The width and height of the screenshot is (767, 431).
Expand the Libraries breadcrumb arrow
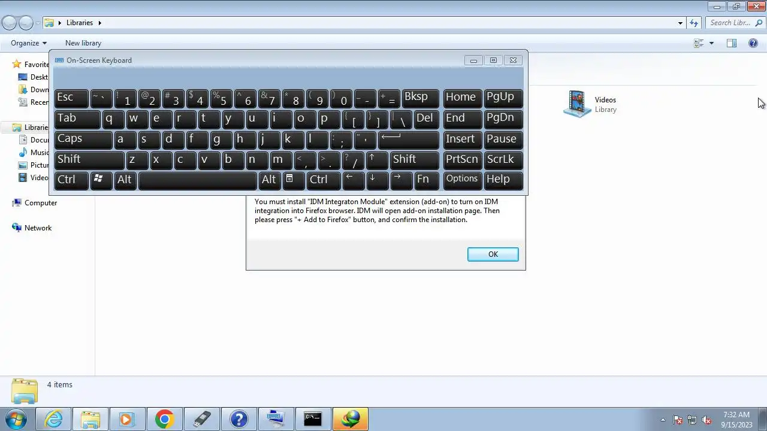point(100,23)
